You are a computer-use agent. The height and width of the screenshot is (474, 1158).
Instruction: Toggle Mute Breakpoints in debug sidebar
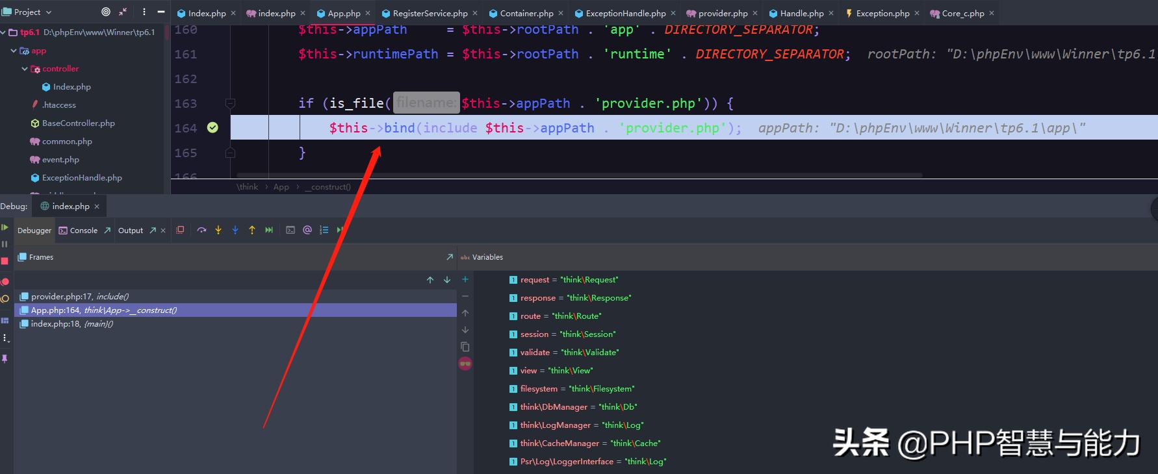tap(5, 299)
